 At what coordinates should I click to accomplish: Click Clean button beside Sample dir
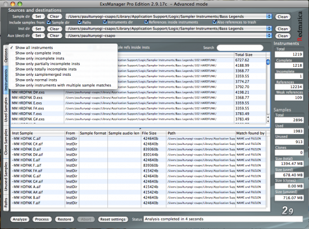[x=283, y=17]
